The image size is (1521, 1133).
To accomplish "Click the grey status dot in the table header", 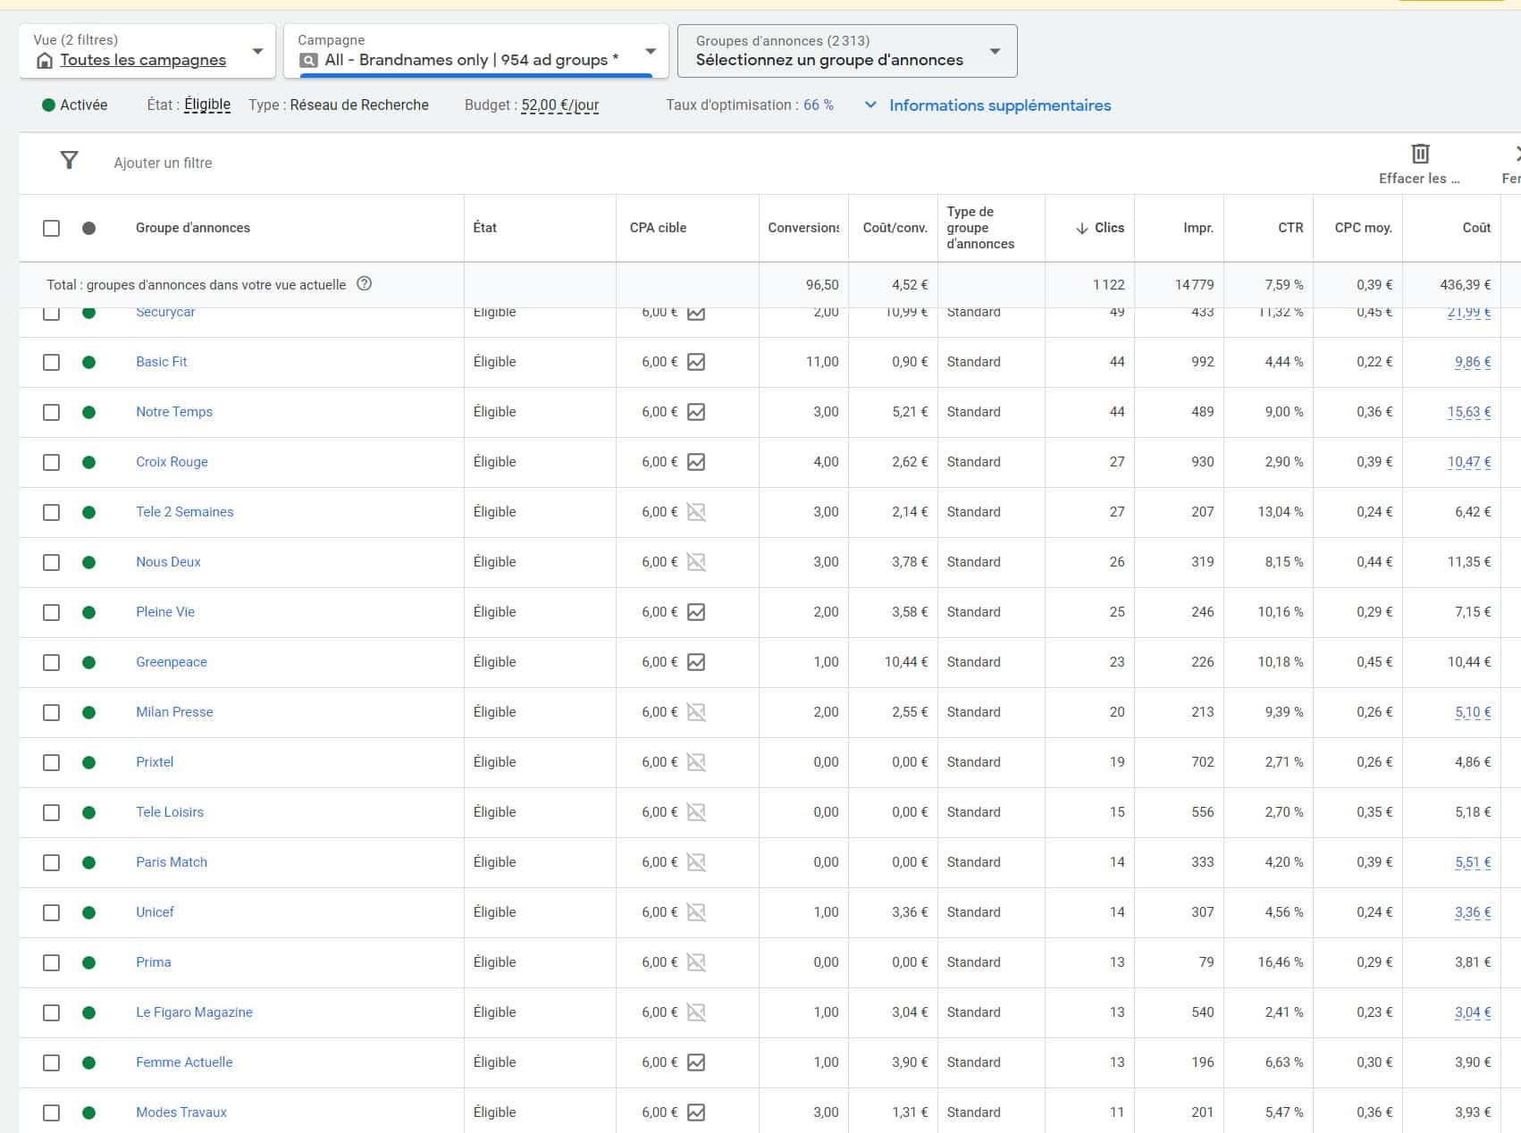I will coord(88,228).
